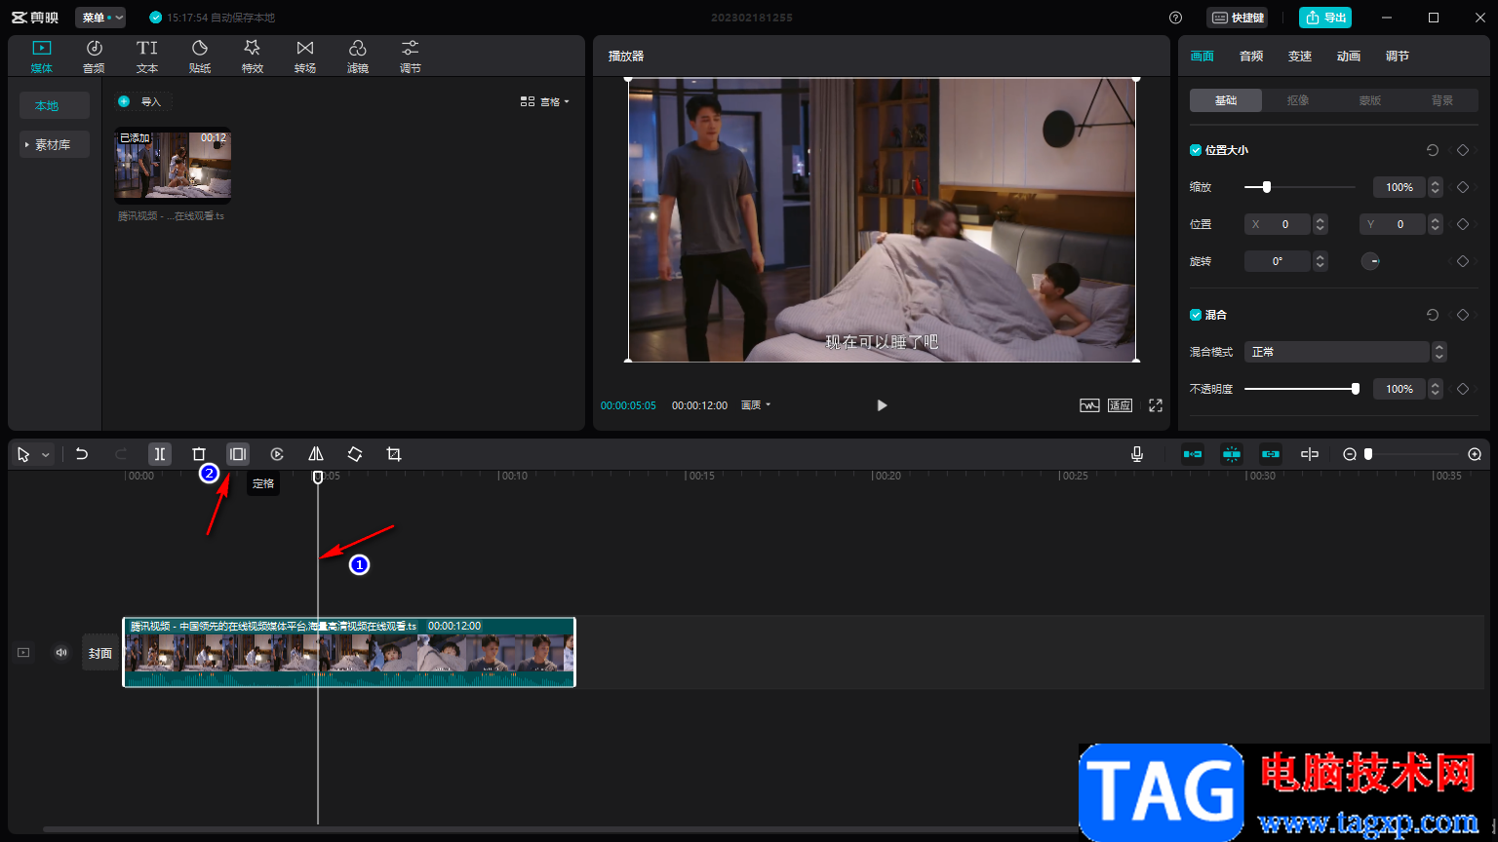
Task: Select the 本地 local media button
Action: pos(55,105)
